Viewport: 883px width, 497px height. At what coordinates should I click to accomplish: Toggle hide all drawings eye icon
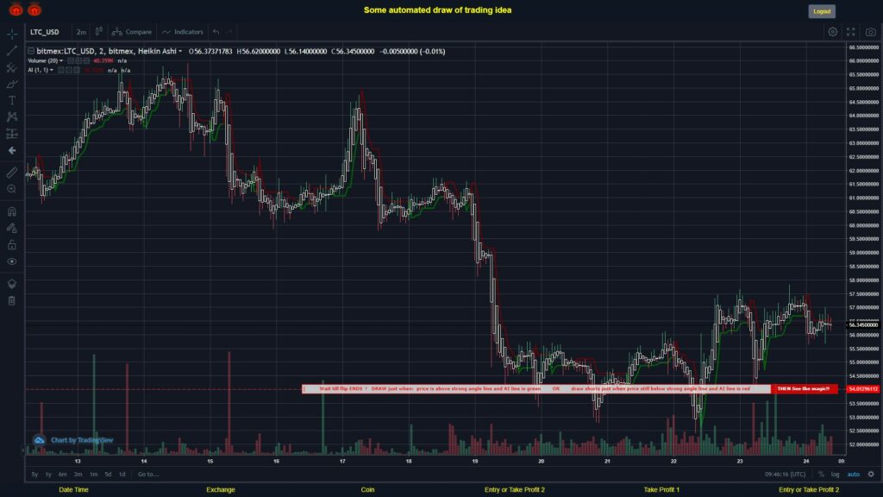click(12, 261)
